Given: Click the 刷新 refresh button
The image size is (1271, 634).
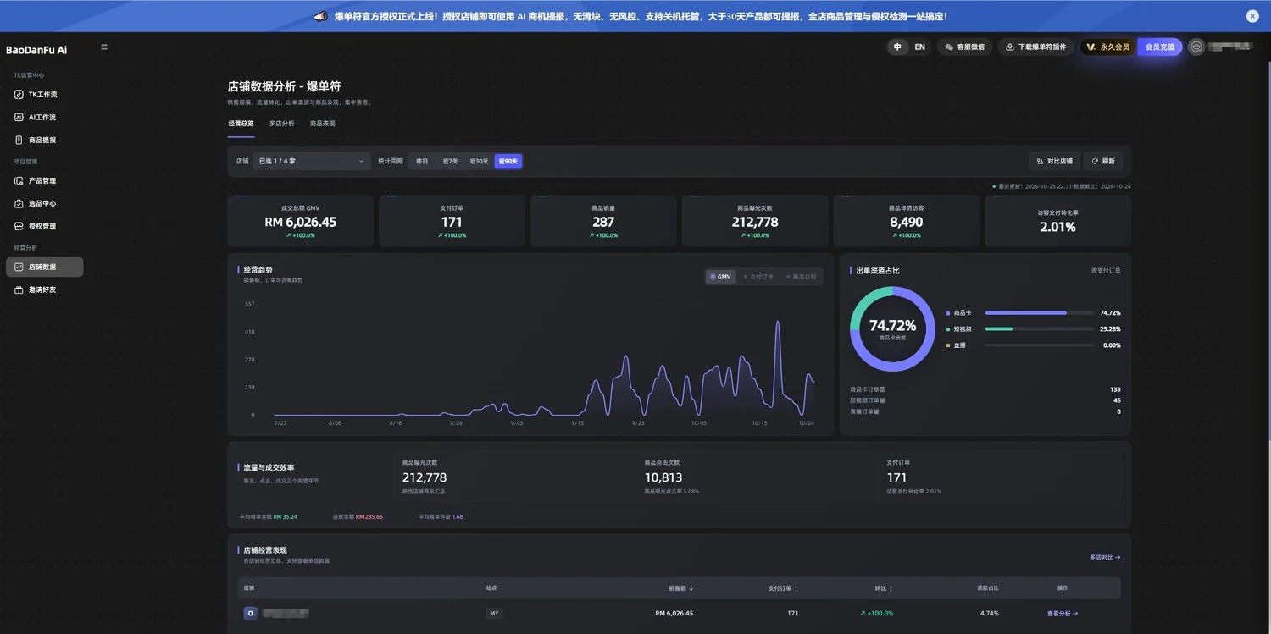Looking at the screenshot, I should pyautogui.click(x=1103, y=161).
